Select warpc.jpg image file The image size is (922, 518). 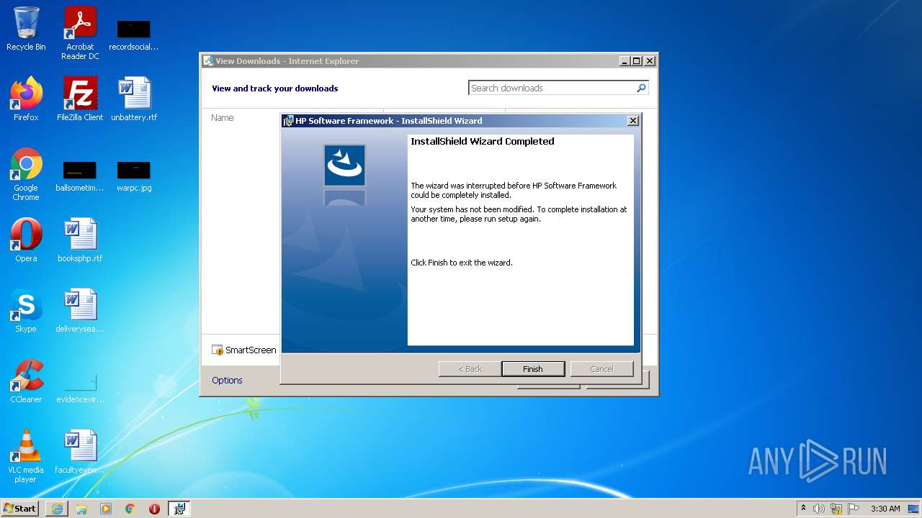pos(134,177)
